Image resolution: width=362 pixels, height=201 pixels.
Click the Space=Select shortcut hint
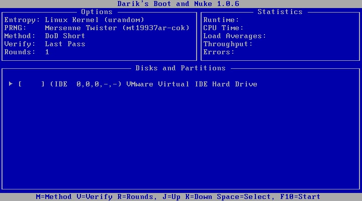244,197
